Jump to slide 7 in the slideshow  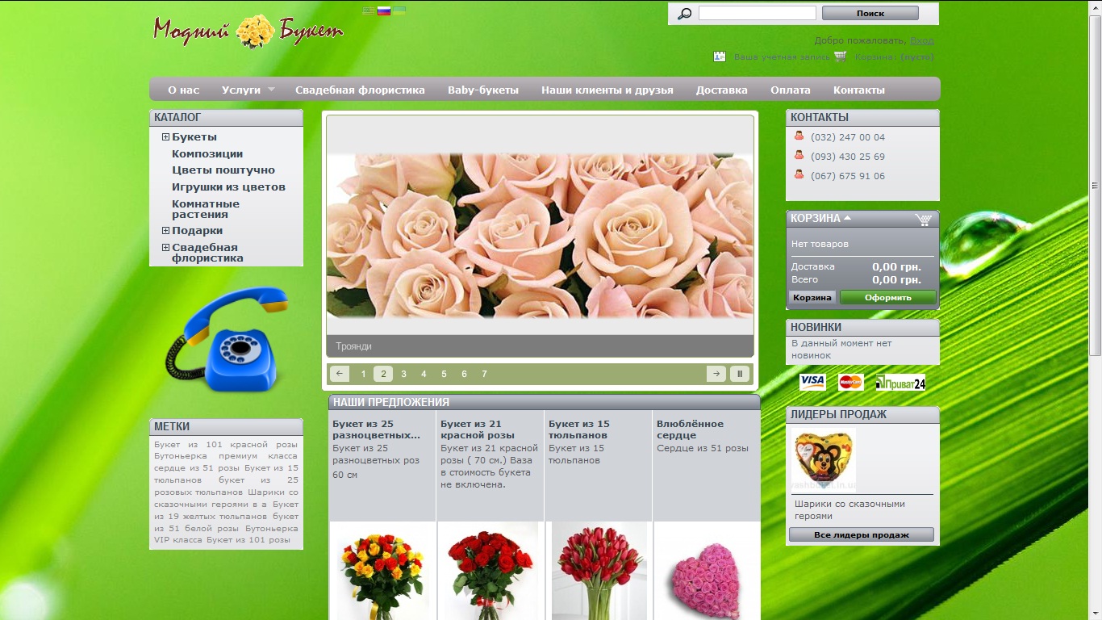pyautogui.click(x=484, y=374)
